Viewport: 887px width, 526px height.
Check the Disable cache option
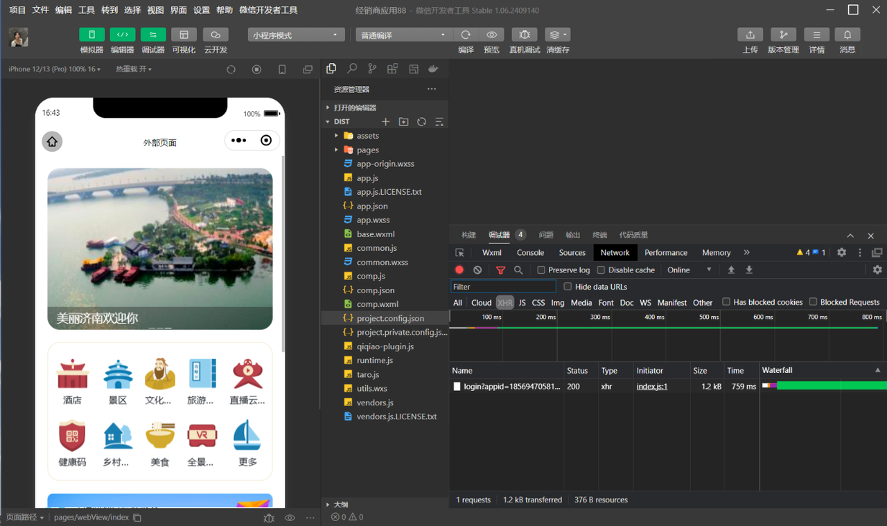[x=601, y=270]
